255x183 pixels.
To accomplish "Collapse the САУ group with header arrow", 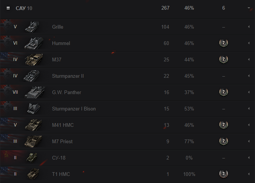I will tap(248, 8).
